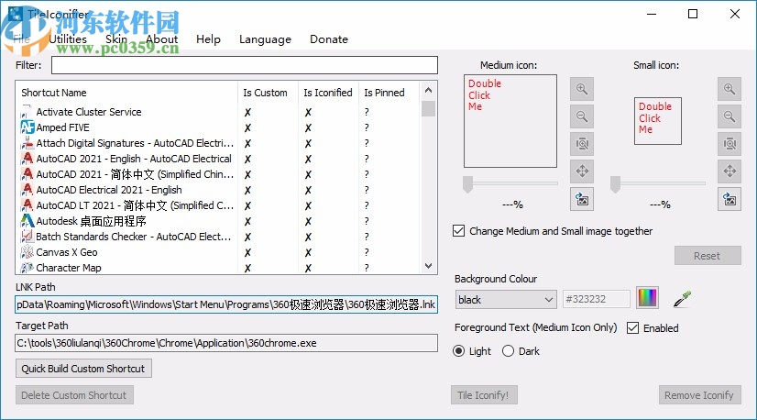Click Quick Build Custom Shortcut
757x420 pixels.
tap(83, 369)
